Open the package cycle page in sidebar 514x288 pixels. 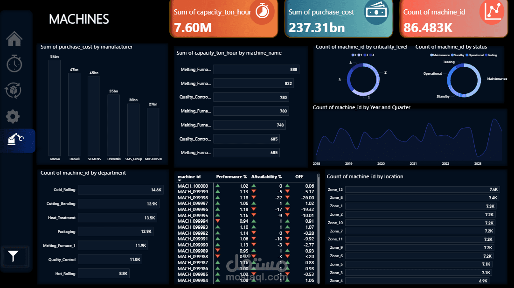[x=13, y=90]
